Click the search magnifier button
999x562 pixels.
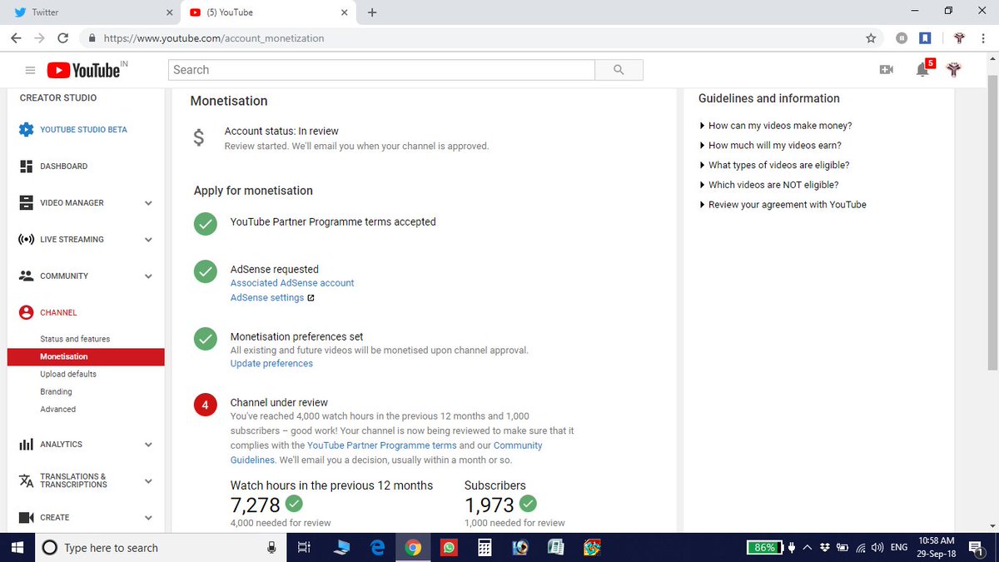[x=619, y=70]
